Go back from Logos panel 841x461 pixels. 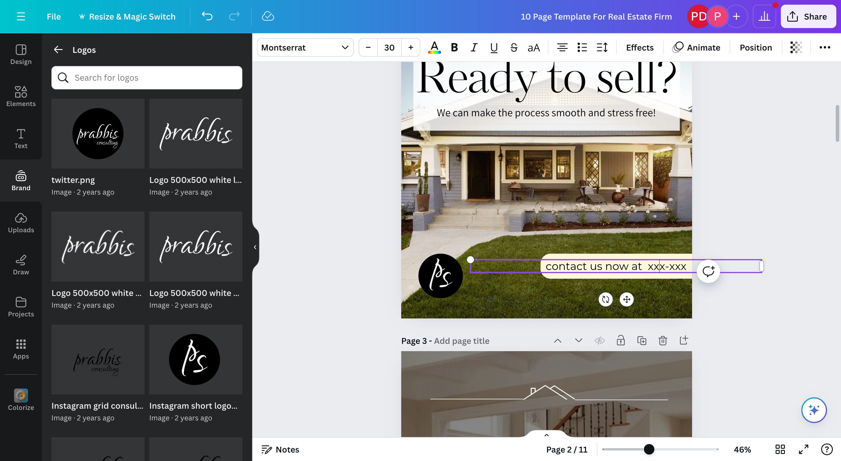click(58, 50)
